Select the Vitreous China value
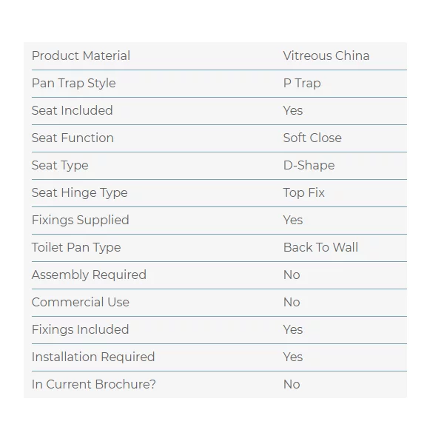 pos(326,56)
